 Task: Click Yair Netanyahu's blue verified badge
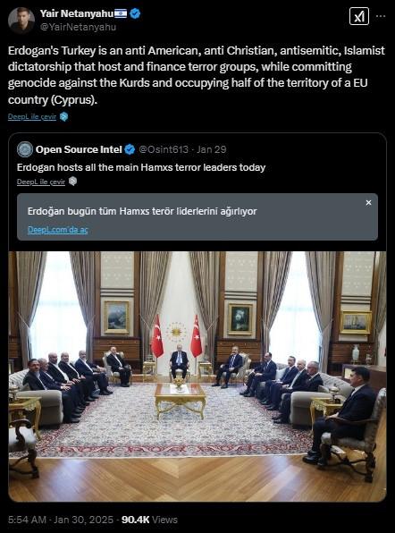pos(135,13)
